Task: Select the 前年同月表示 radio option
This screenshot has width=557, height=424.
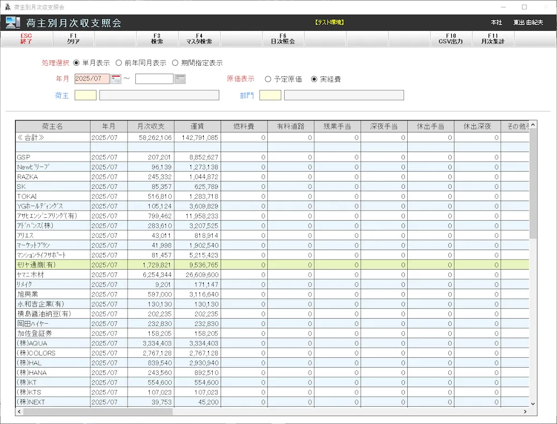Action: tap(119, 63)
